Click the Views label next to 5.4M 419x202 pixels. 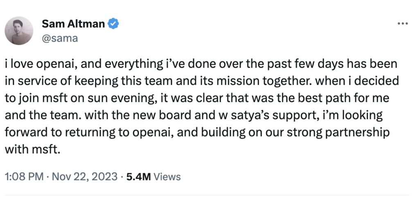(x=167, y=177)
